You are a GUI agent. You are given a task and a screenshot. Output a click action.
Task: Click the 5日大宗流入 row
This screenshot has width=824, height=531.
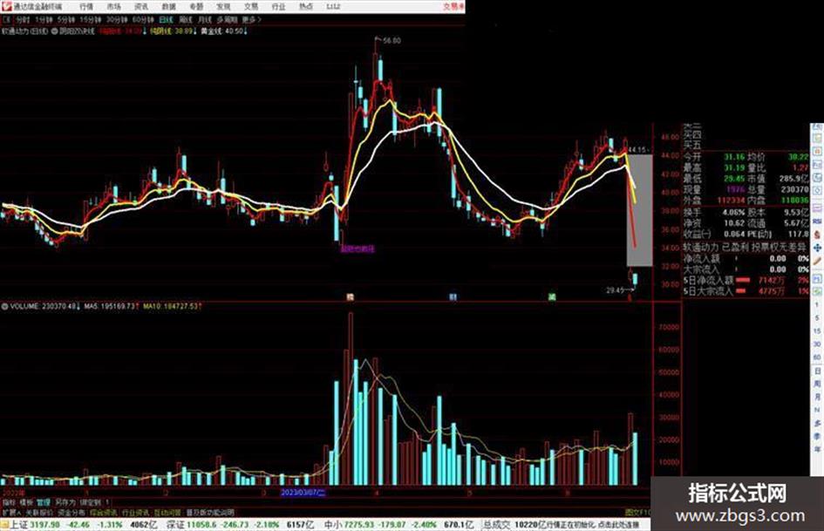coord(746,290)
